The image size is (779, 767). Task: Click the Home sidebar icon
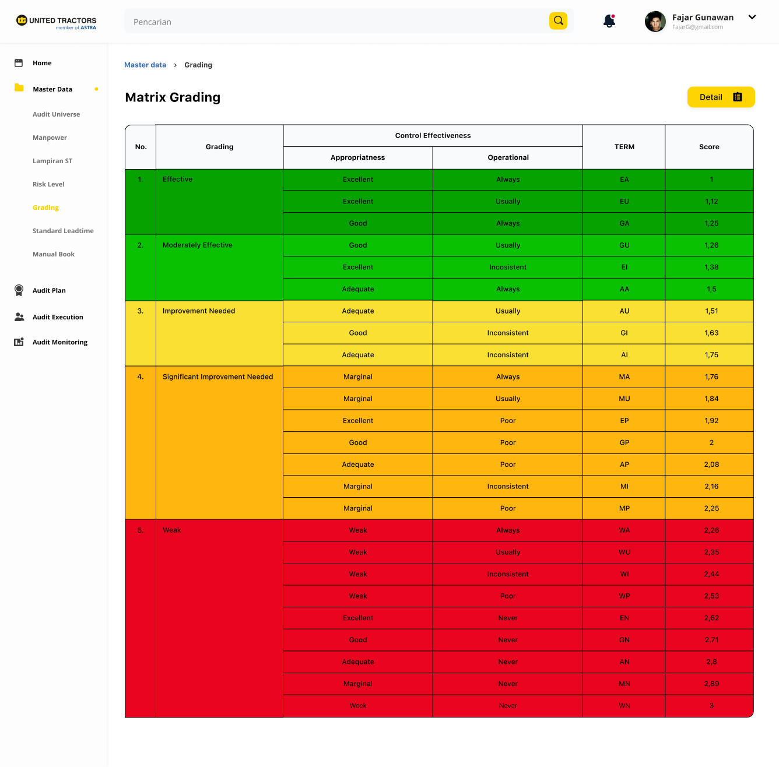pos(19,63)
